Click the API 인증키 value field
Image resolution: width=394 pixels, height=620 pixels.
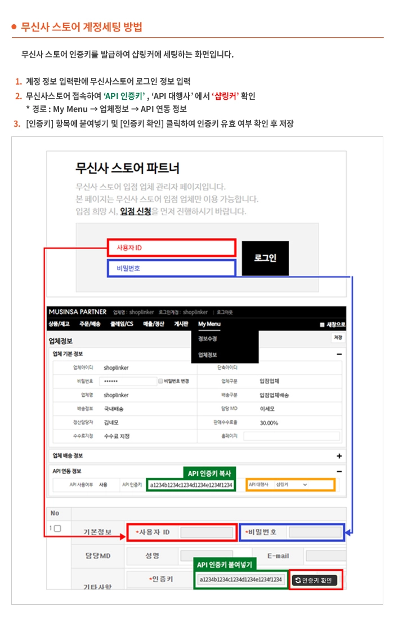point(191,485)
